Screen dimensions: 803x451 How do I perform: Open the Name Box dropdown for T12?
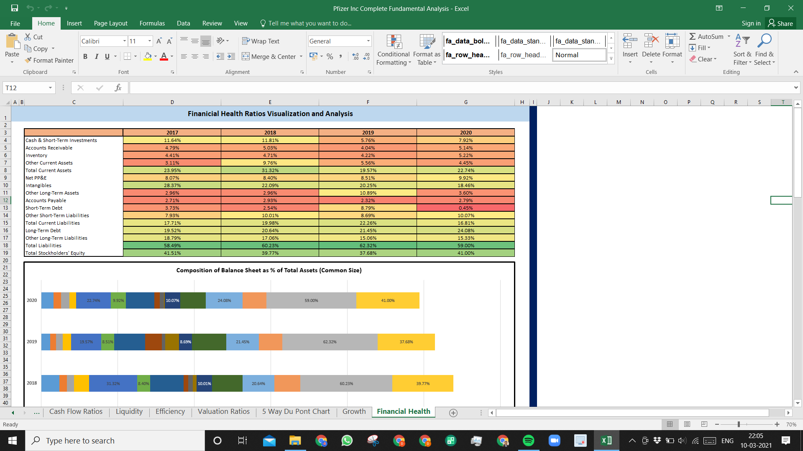(x=50, y=88)
